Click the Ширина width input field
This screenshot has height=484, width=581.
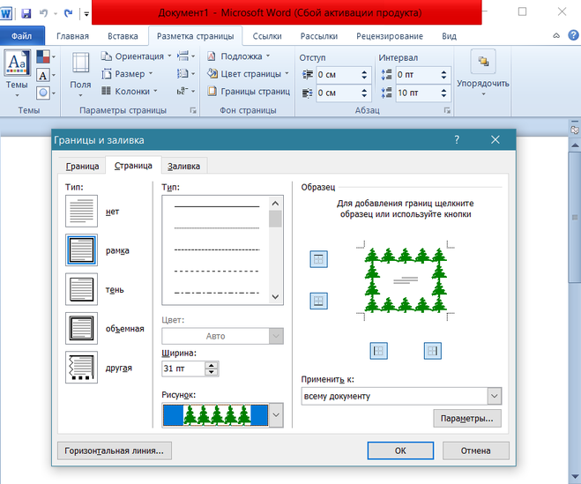[182, 369]
